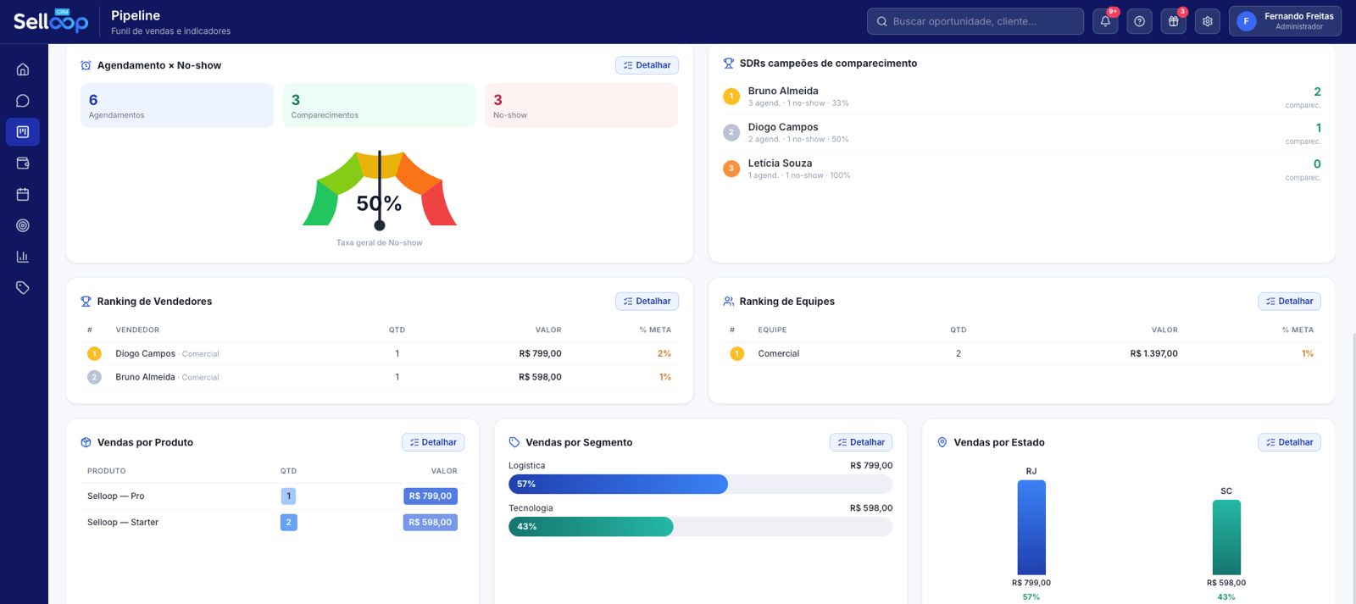Open notifications bell icon

[1105, 21]
